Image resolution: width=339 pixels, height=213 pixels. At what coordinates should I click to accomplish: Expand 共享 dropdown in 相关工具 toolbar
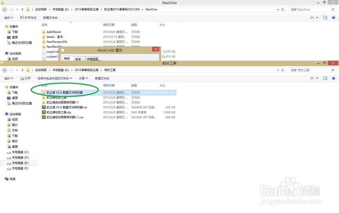(x=83, y=79)
